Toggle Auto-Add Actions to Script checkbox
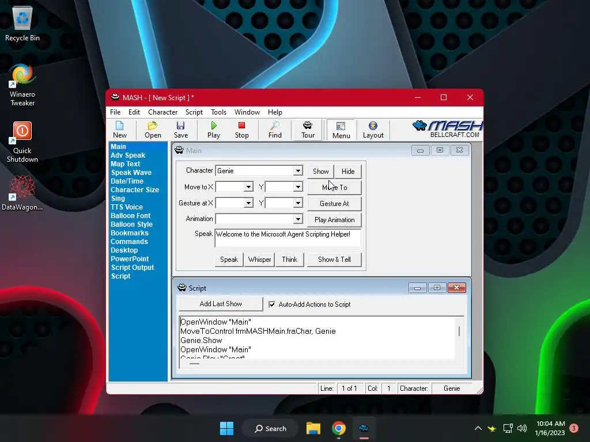This screenshot has height=442, width=590. (x=272, y=304)
